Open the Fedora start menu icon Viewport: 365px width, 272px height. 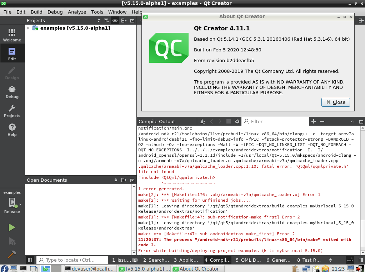(4, 269)
